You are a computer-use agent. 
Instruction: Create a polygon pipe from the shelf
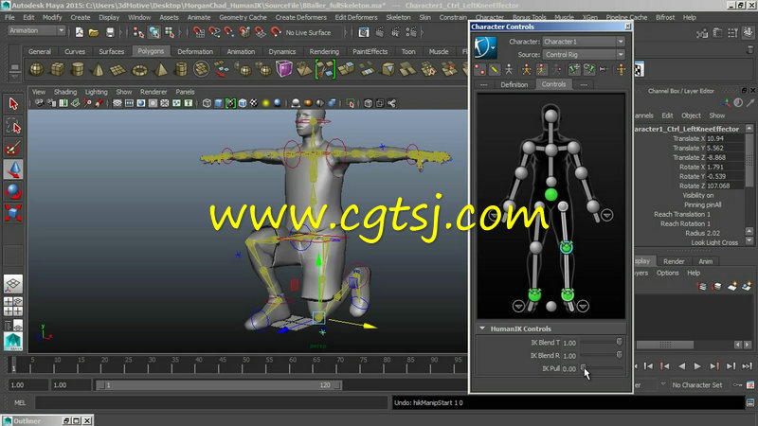click(181, 69)
